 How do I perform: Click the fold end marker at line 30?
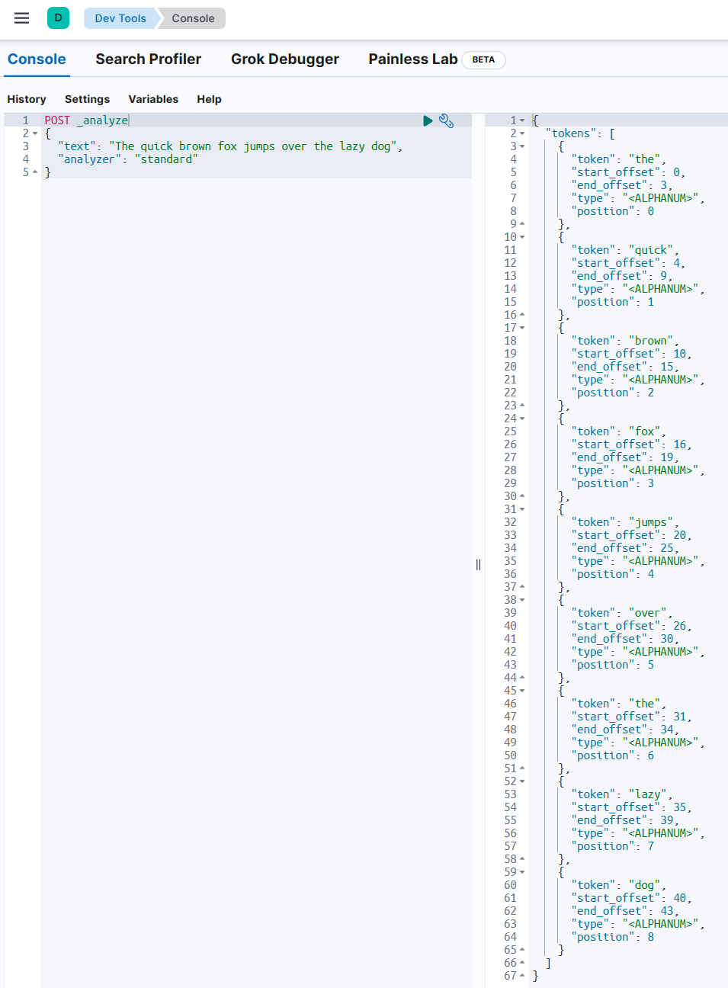click(522, 496)
